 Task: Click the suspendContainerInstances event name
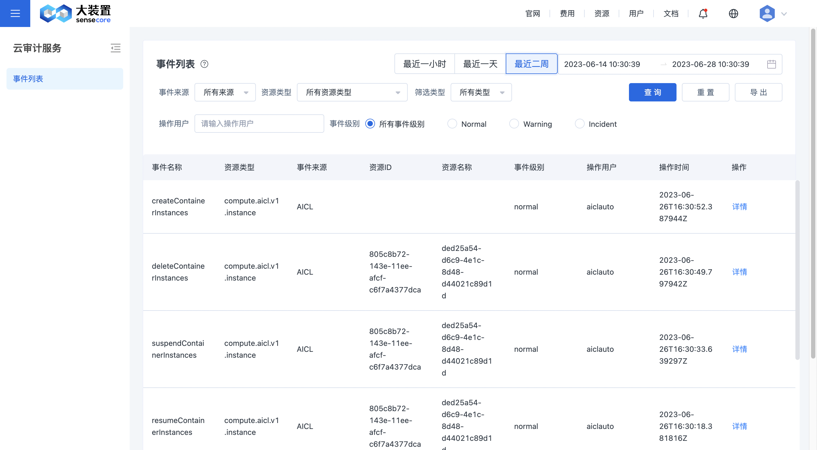(x=178, y=349)
